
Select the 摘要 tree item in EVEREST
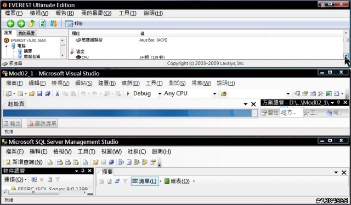(x=28, y=51)
